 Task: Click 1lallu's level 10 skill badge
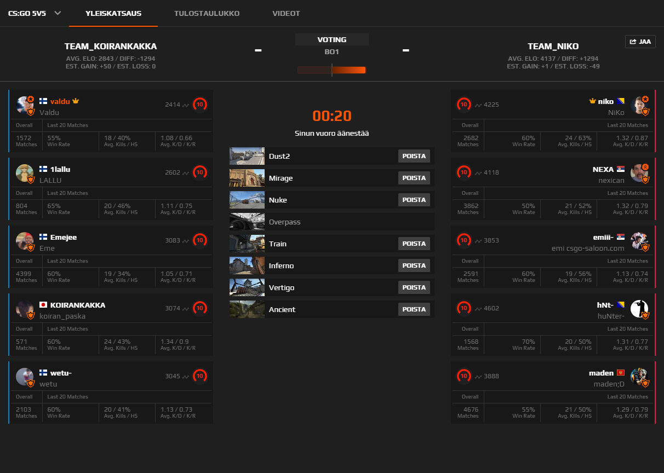(x=200, y=172)
